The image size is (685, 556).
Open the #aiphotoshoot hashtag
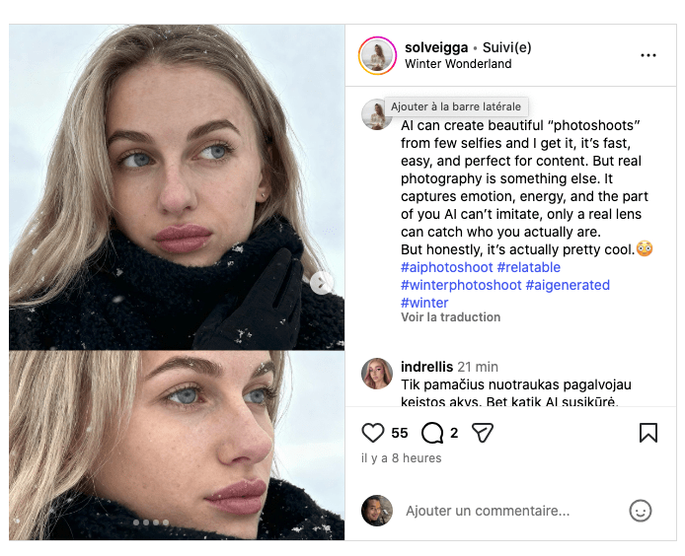tap(446, 267)
